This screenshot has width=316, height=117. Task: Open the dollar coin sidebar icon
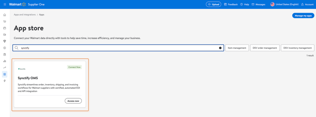[x=5, y=48]
